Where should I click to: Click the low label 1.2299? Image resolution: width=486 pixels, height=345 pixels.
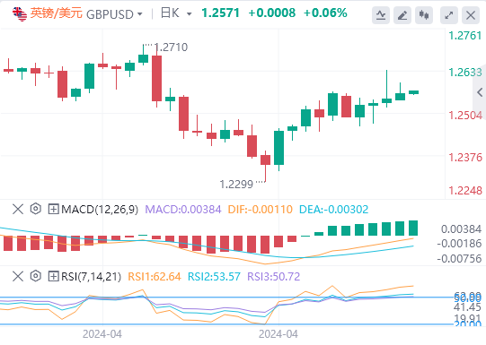pos(236,185)
